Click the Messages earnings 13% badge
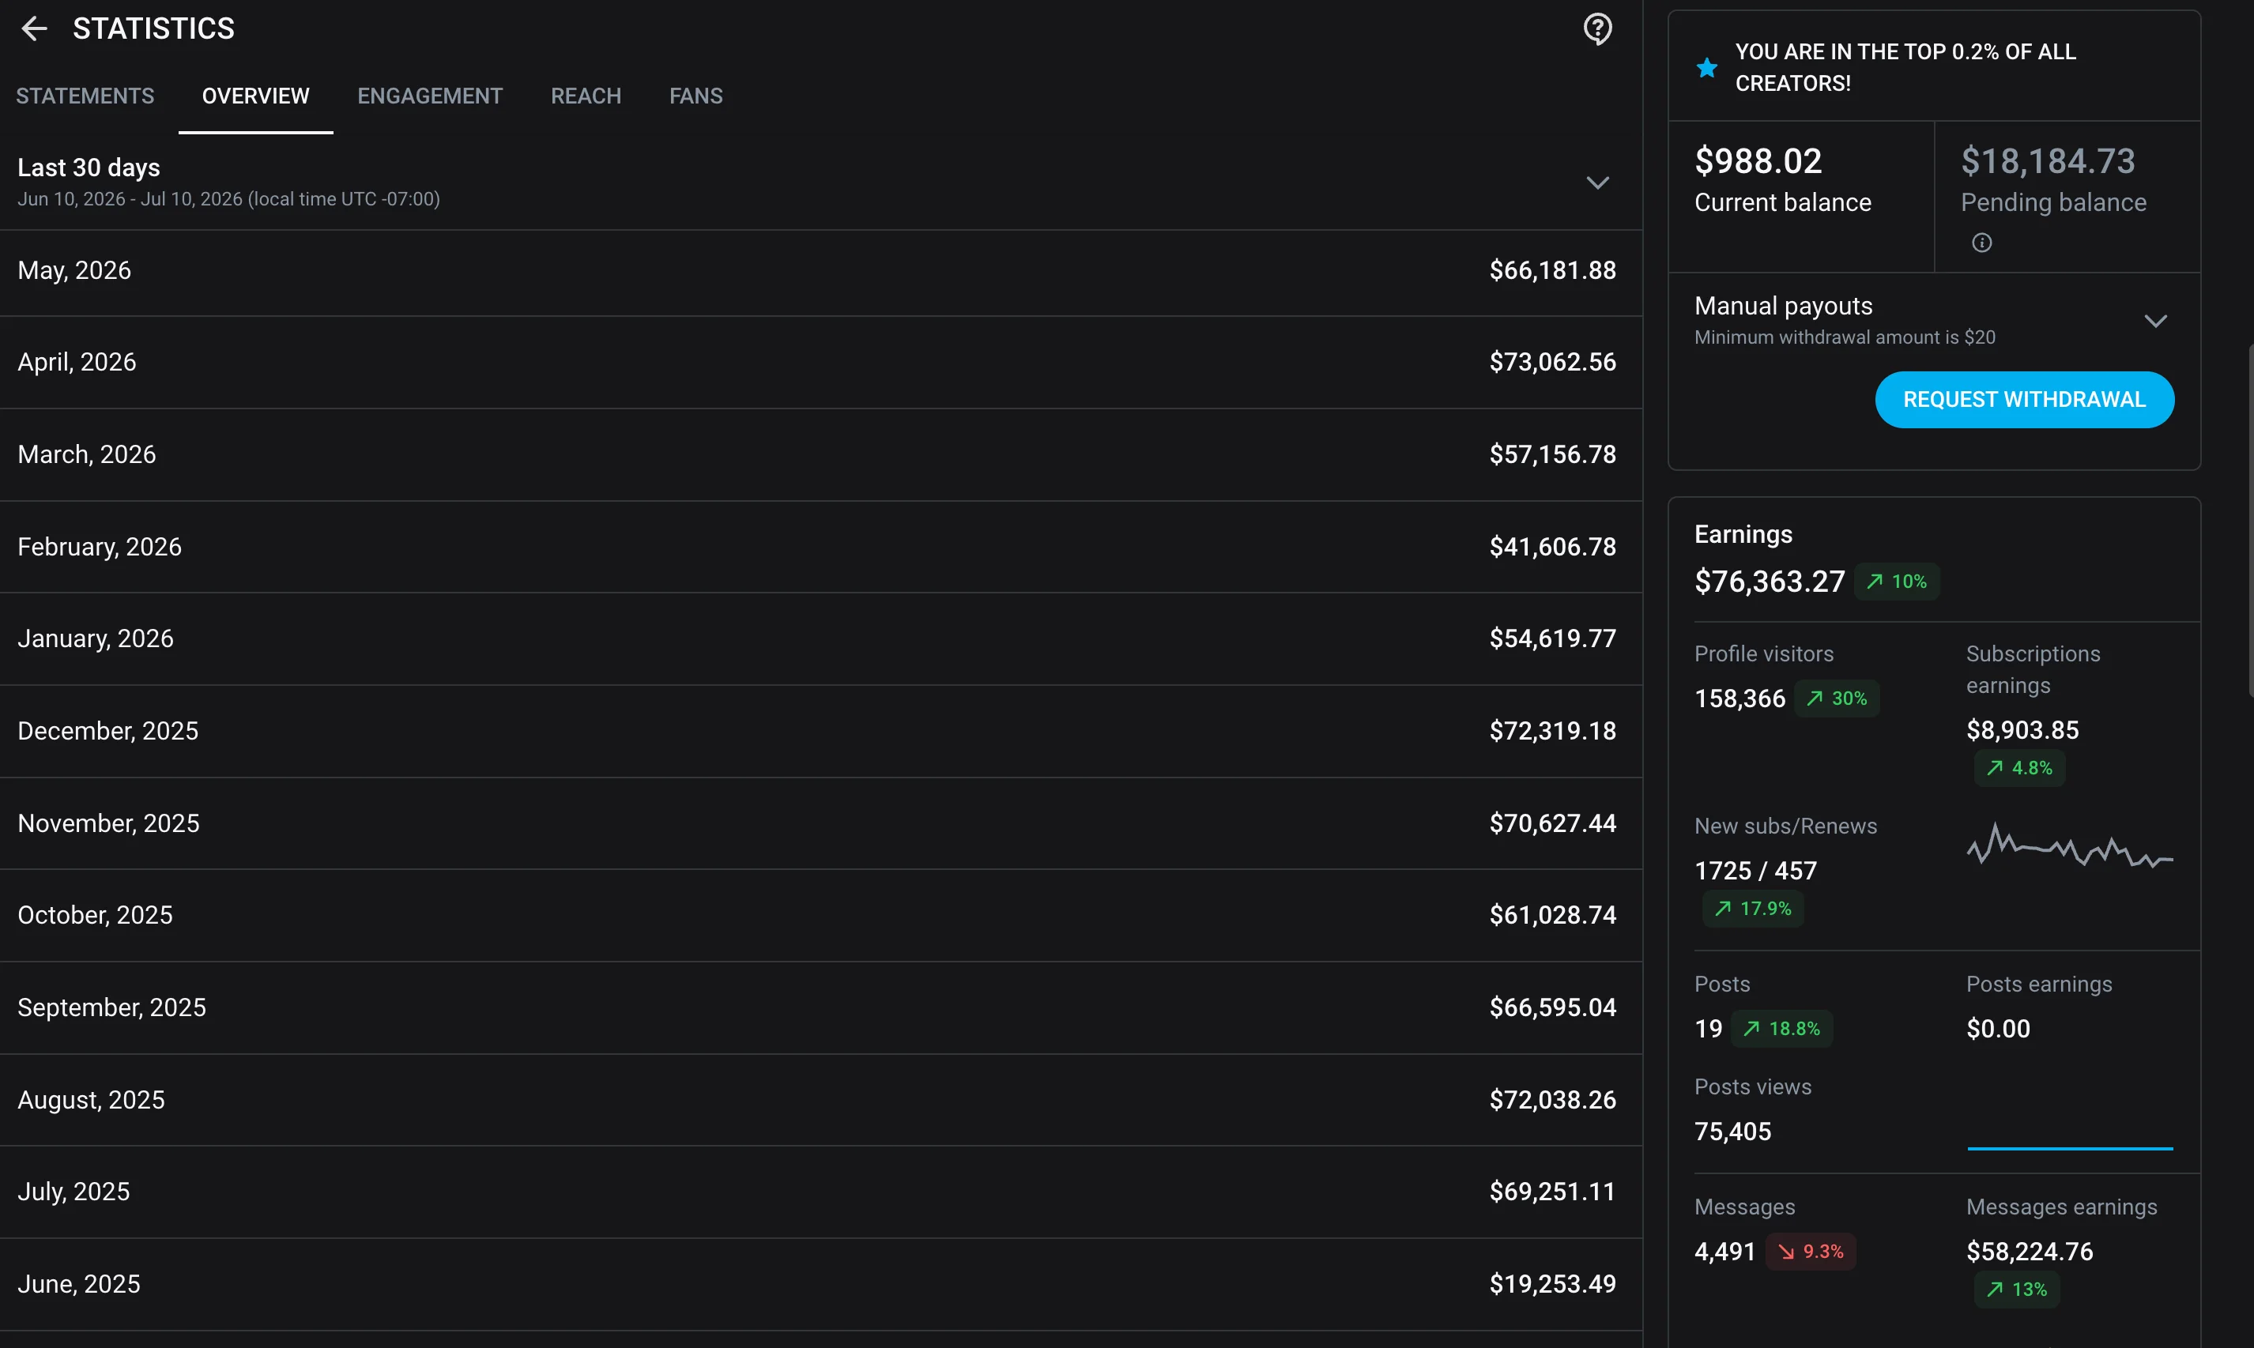The height and width of the screenshot is (1348, 2254). tap(2016, 1290)
